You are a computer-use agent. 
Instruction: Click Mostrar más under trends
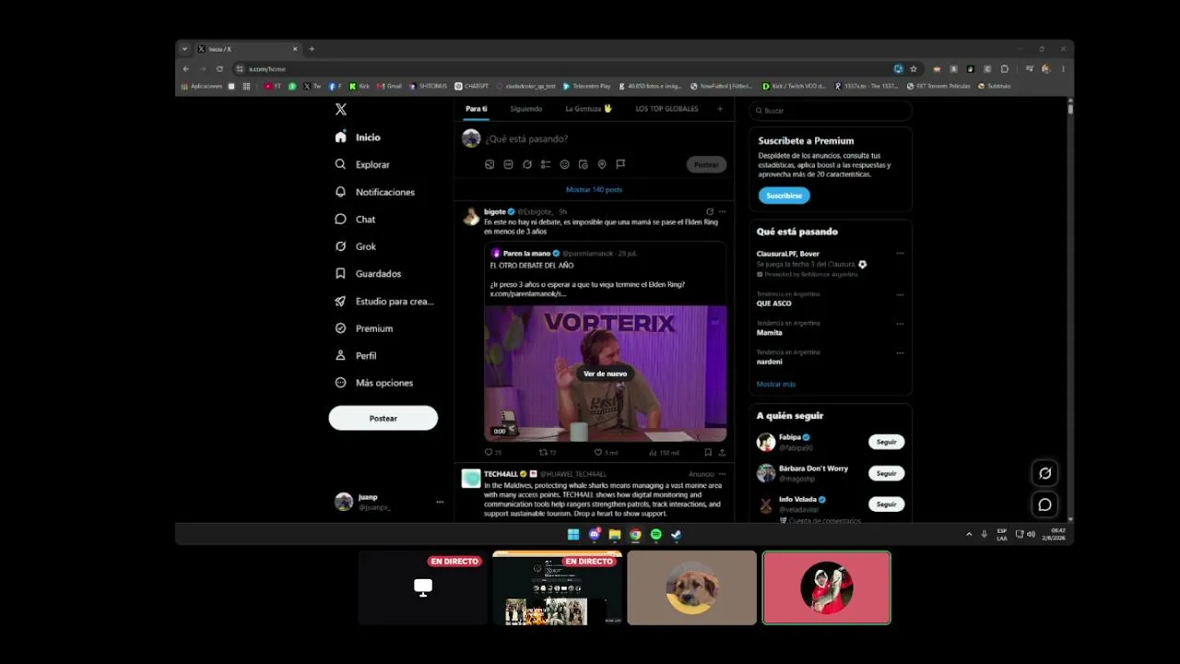point(776,384)
